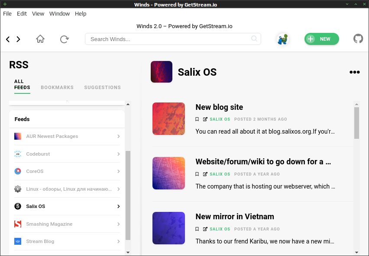The width and height of the screenshot is (369, 256).
Task: Open the 'New blog site' article title
Action: click(219, 107)
